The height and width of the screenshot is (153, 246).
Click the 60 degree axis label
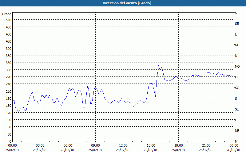pyautogui.click(x=10, y=127)
